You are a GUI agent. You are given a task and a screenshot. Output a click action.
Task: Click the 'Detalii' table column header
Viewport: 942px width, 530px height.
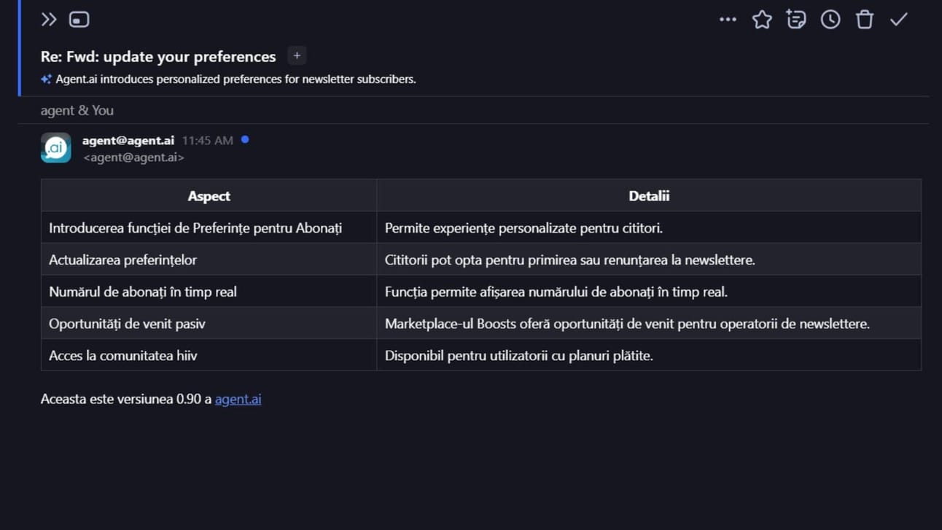click(x=649, y=196)
